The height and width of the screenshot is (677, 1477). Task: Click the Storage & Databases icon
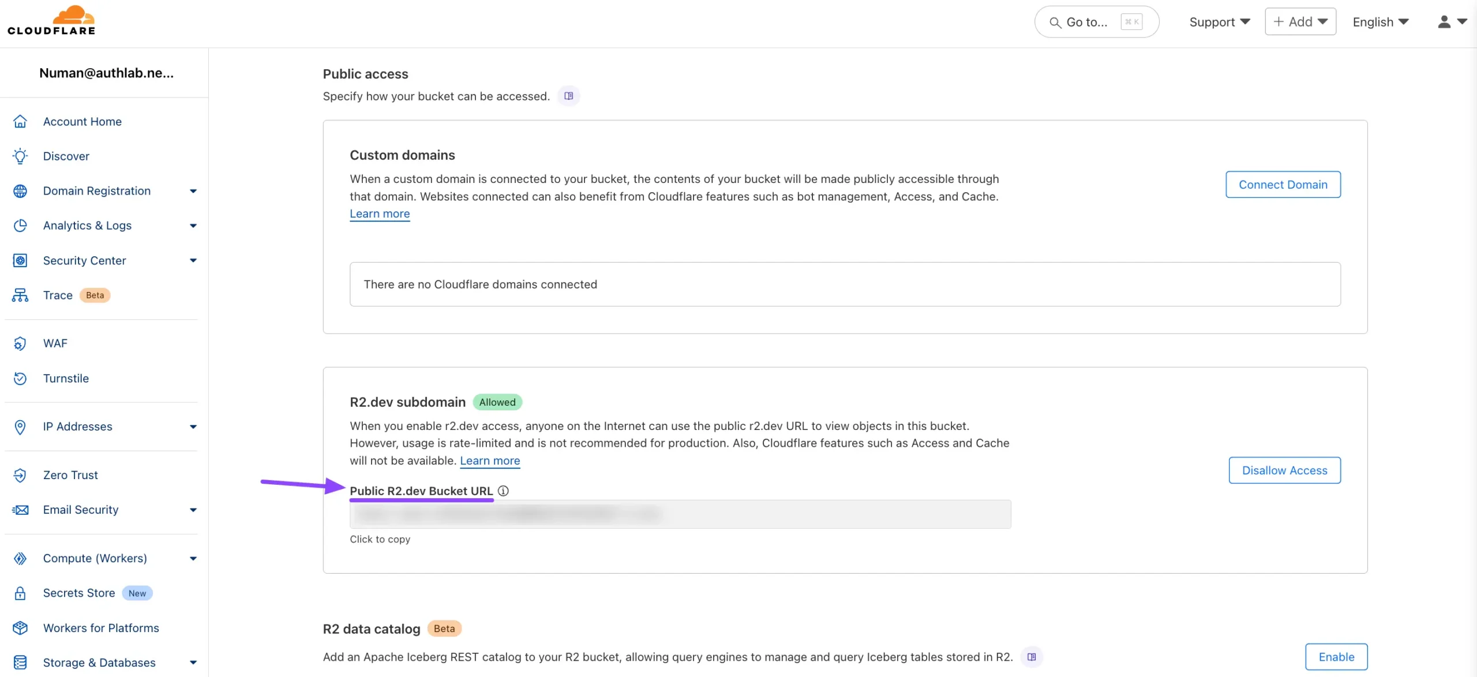tap(20, 662)
